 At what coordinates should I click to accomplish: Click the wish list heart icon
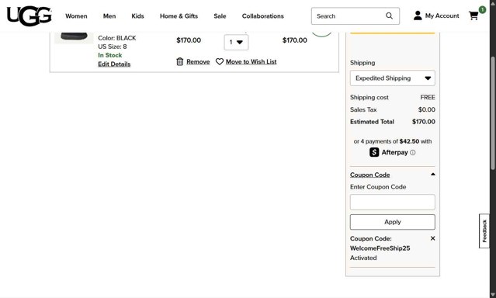pos(220,61)
